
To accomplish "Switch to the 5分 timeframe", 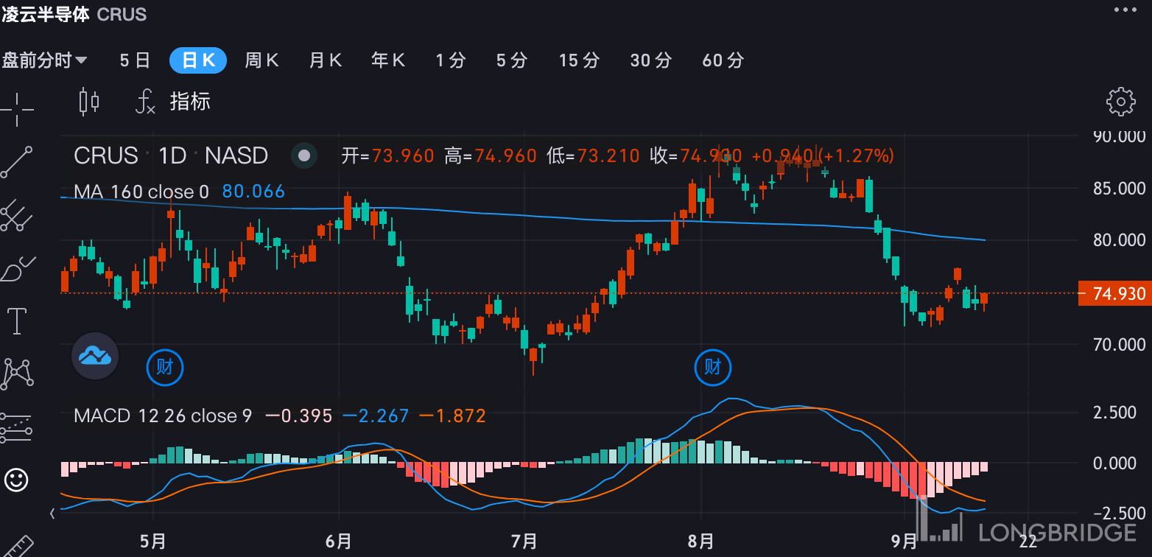I will (x=512, y=60).
